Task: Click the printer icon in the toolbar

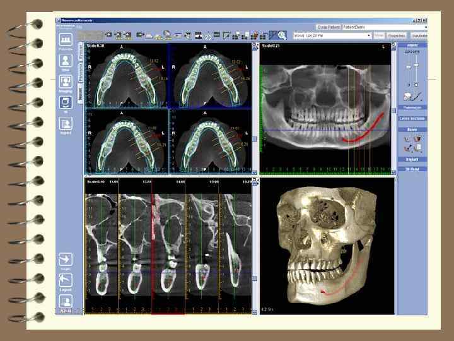Action: pos(149,35)
